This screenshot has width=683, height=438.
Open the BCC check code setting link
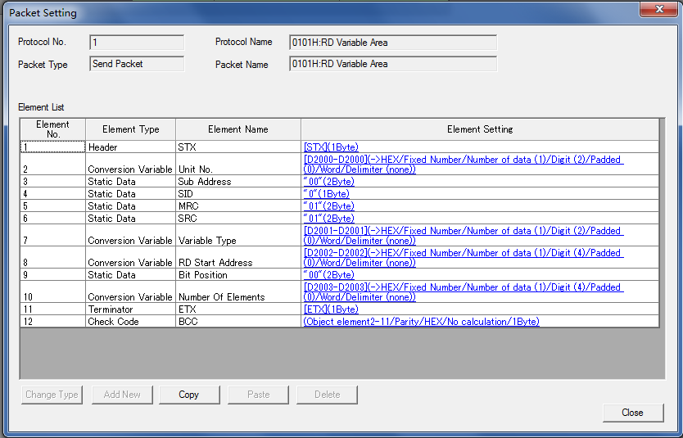421,322
